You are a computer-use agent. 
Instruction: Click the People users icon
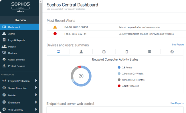pos(4,46)
